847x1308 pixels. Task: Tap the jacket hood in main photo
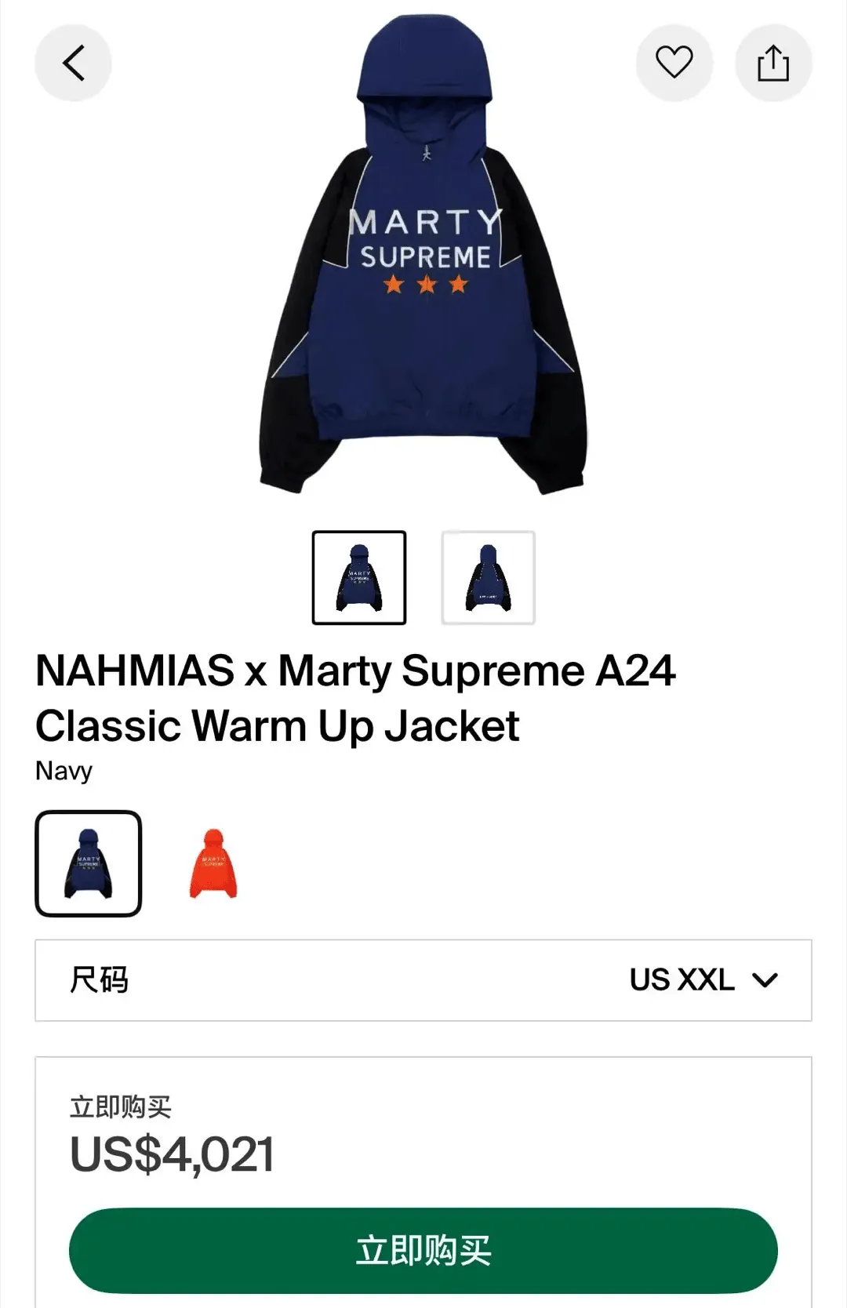424,63
